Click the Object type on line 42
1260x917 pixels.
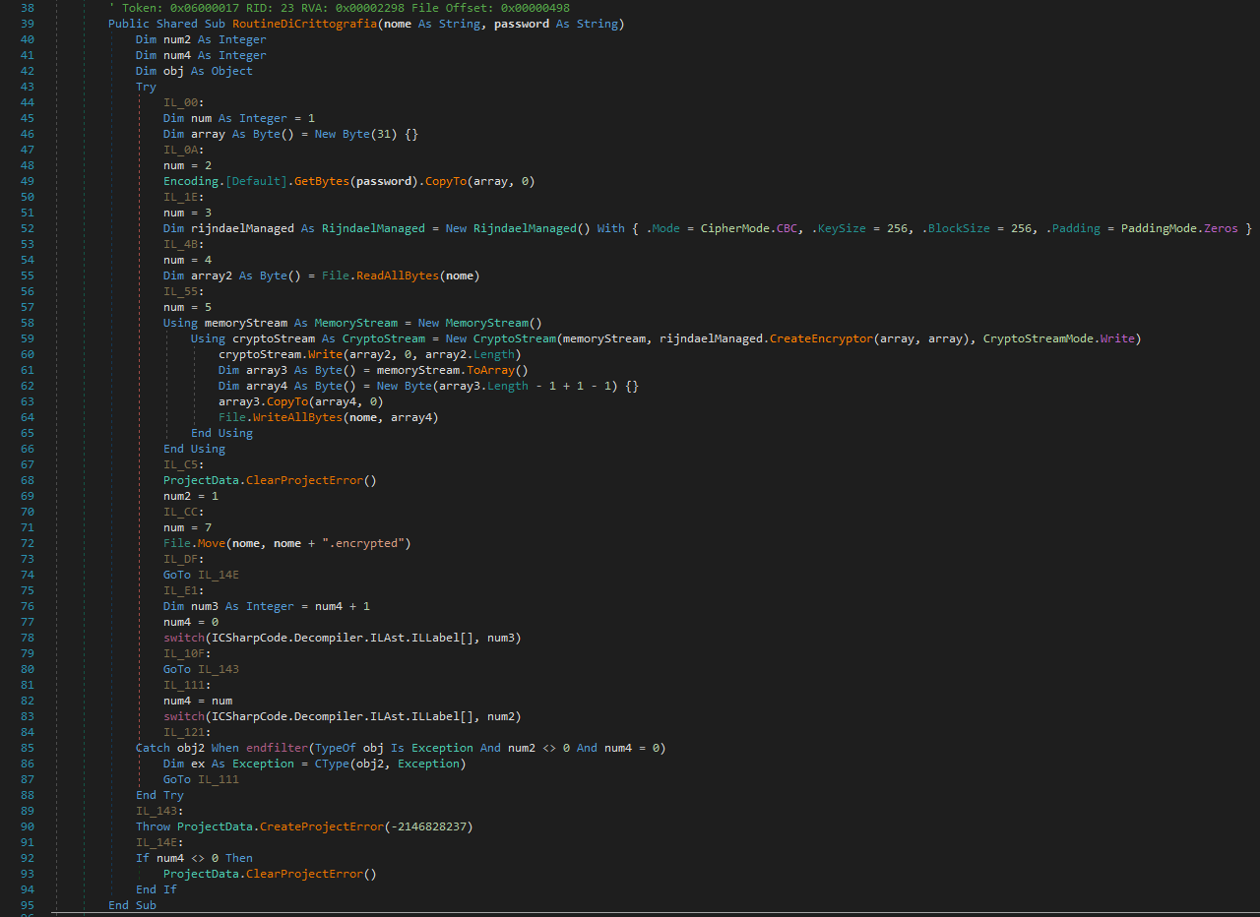coord(232,71)
